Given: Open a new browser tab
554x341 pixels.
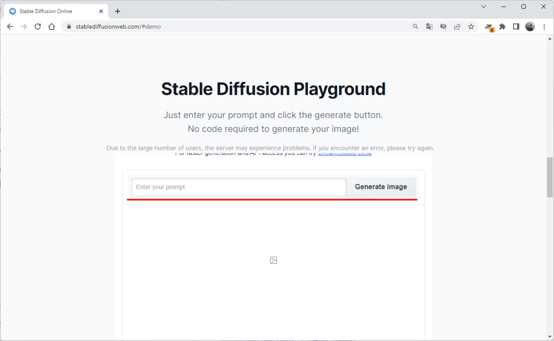Looking at the screenshot, I should point(117,11).
